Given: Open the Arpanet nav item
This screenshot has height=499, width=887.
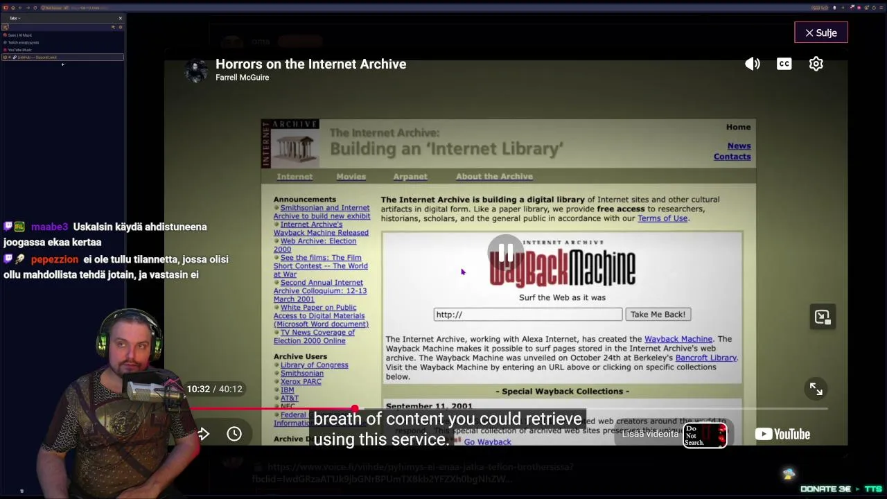Looking at the screenshot, I should point(410,177).
